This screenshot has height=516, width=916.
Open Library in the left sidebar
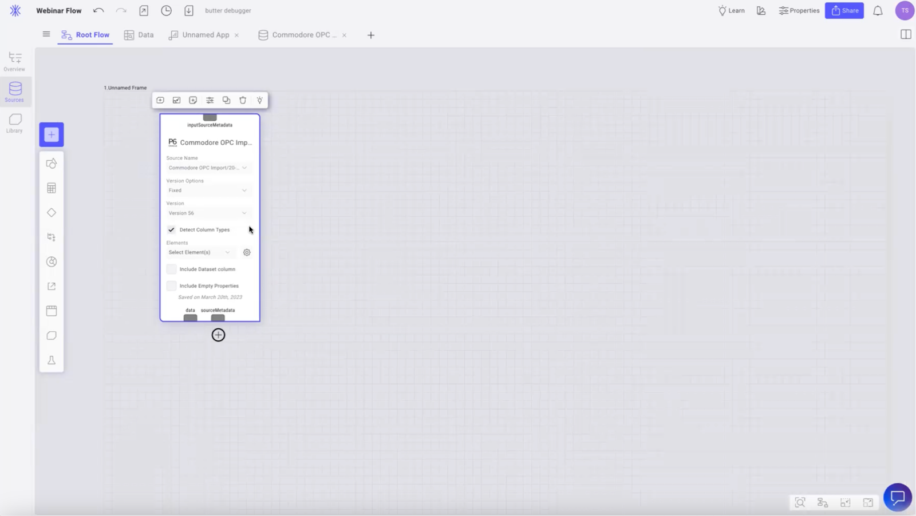point(15,122)
